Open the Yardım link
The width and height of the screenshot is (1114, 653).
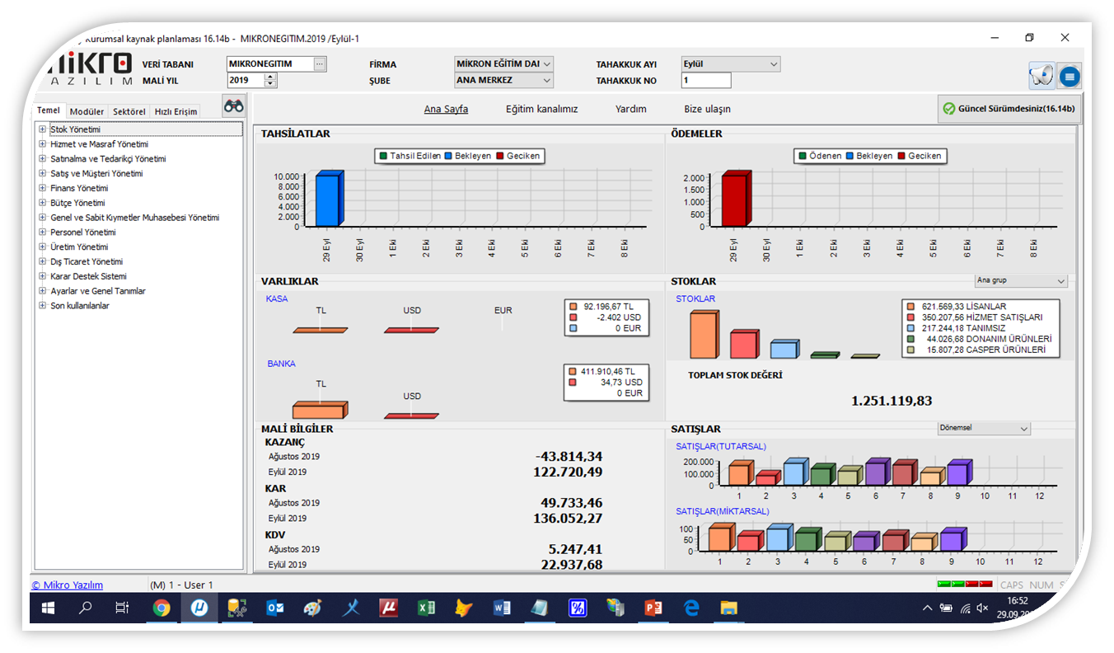[x=631, y=109]
